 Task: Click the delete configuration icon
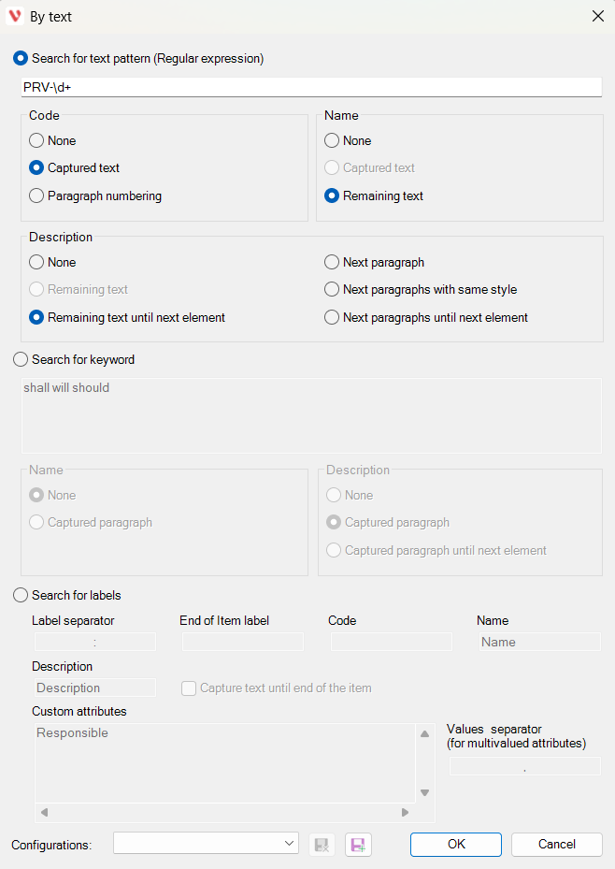(x=322, y=845)
